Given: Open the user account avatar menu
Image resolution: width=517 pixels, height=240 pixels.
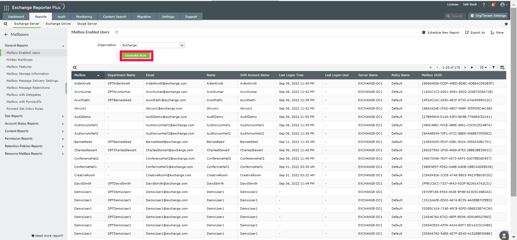Looking at the screenshot, I should [x=504, y=5].
